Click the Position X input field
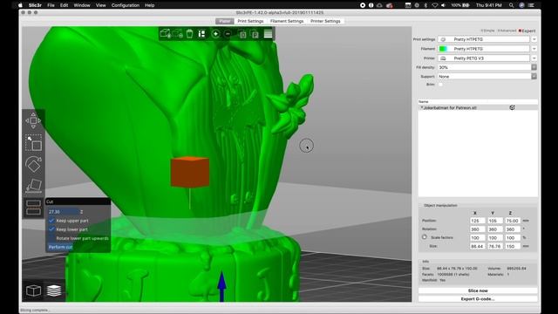Viewport: 558px width, 314px height. click(x=477, y=221)
